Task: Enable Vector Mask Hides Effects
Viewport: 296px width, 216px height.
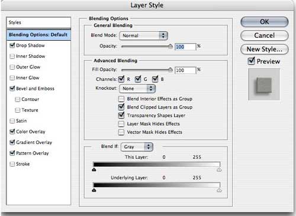Action: (x=121, y=132)
